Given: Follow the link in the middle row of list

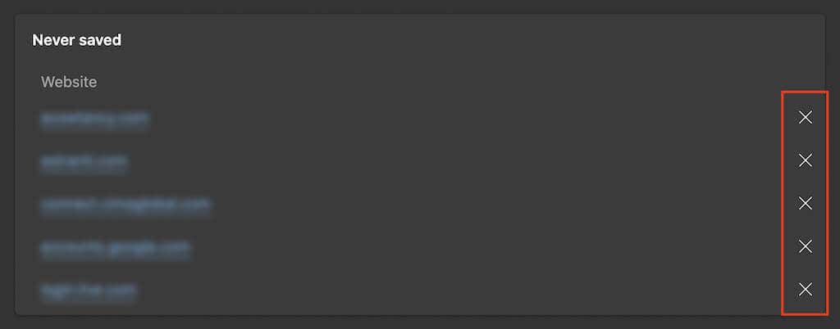Looking at the screenshot, I should click(x=126, y=205).
